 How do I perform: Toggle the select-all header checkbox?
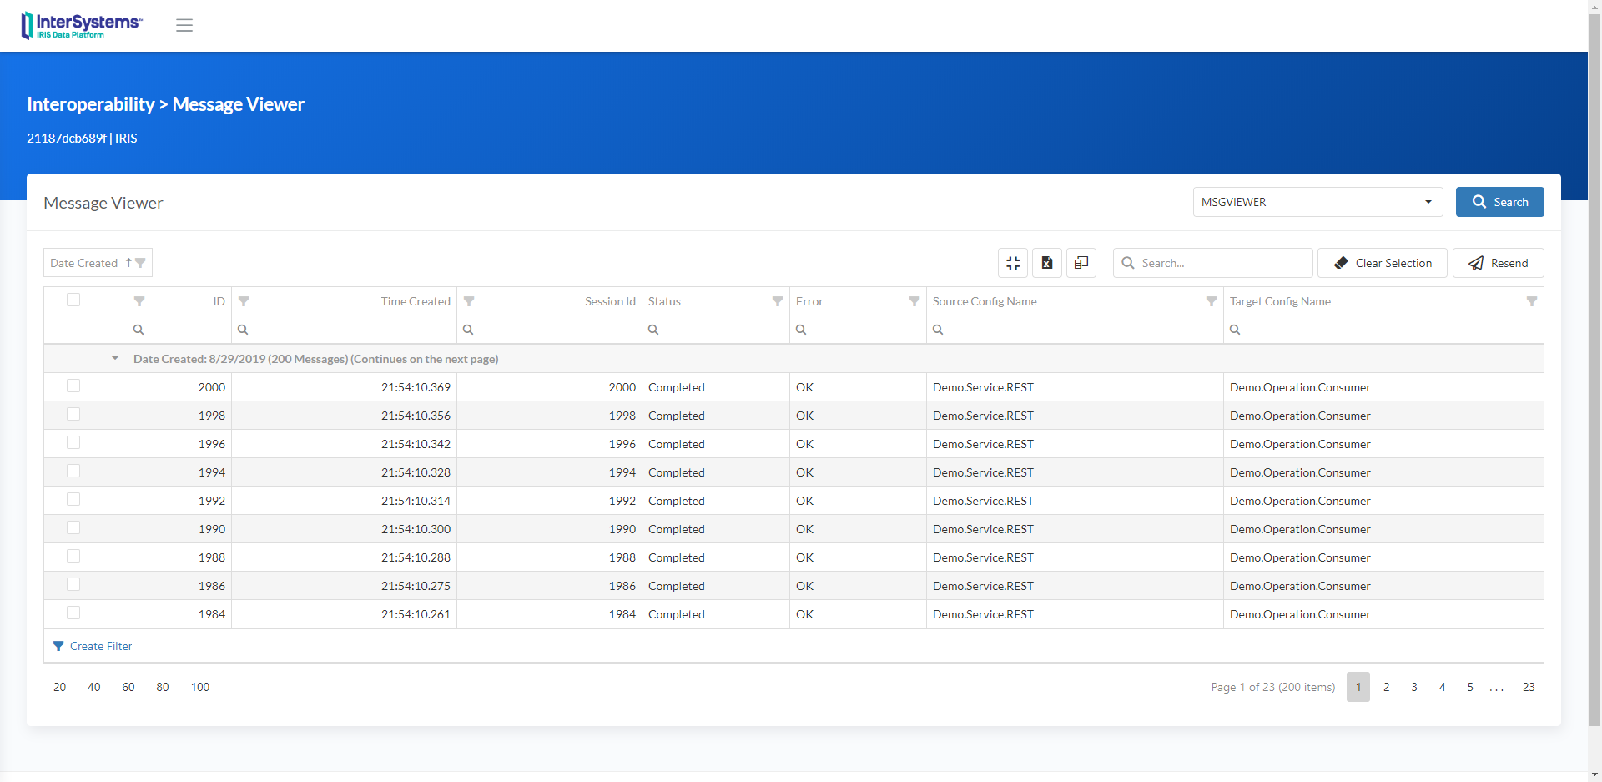(73, 300)
